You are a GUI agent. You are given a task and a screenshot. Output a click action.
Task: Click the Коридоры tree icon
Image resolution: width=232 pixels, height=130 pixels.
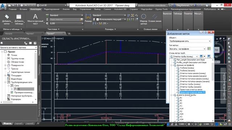9,99
